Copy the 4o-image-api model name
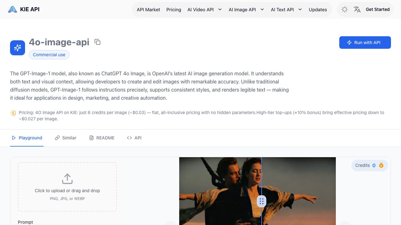Image resolution: width=401 pixels, height=225 pixels. pos(97,42)
